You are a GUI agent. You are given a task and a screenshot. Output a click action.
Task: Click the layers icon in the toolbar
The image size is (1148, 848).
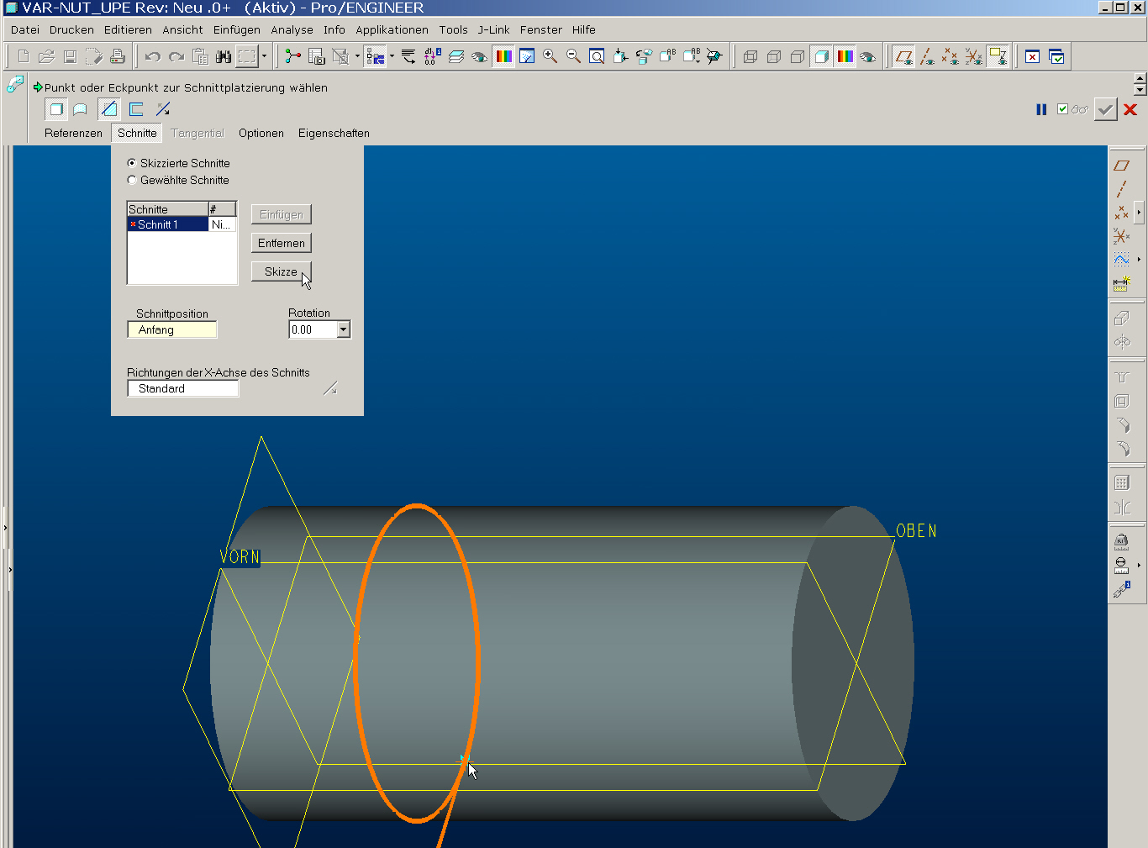456,56
